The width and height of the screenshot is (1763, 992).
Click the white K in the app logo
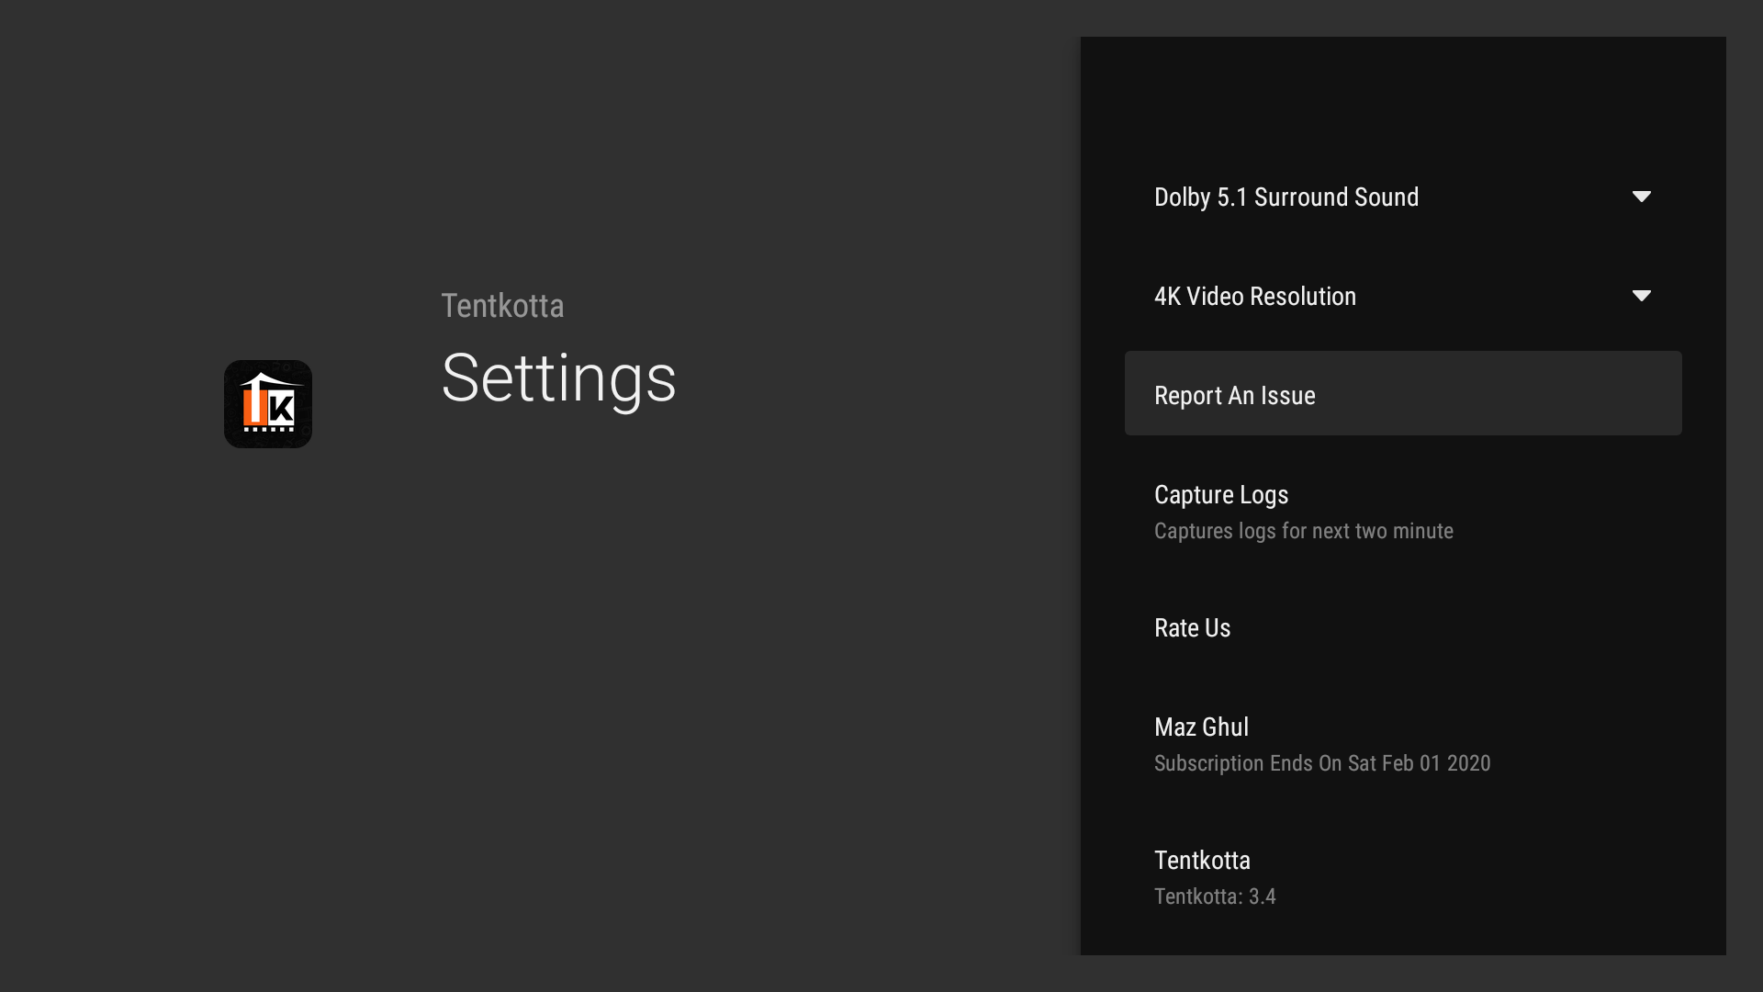point(282,407)
